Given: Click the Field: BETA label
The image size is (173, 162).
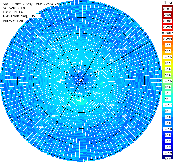Looking at the screenshot, I should pos(13,12).
